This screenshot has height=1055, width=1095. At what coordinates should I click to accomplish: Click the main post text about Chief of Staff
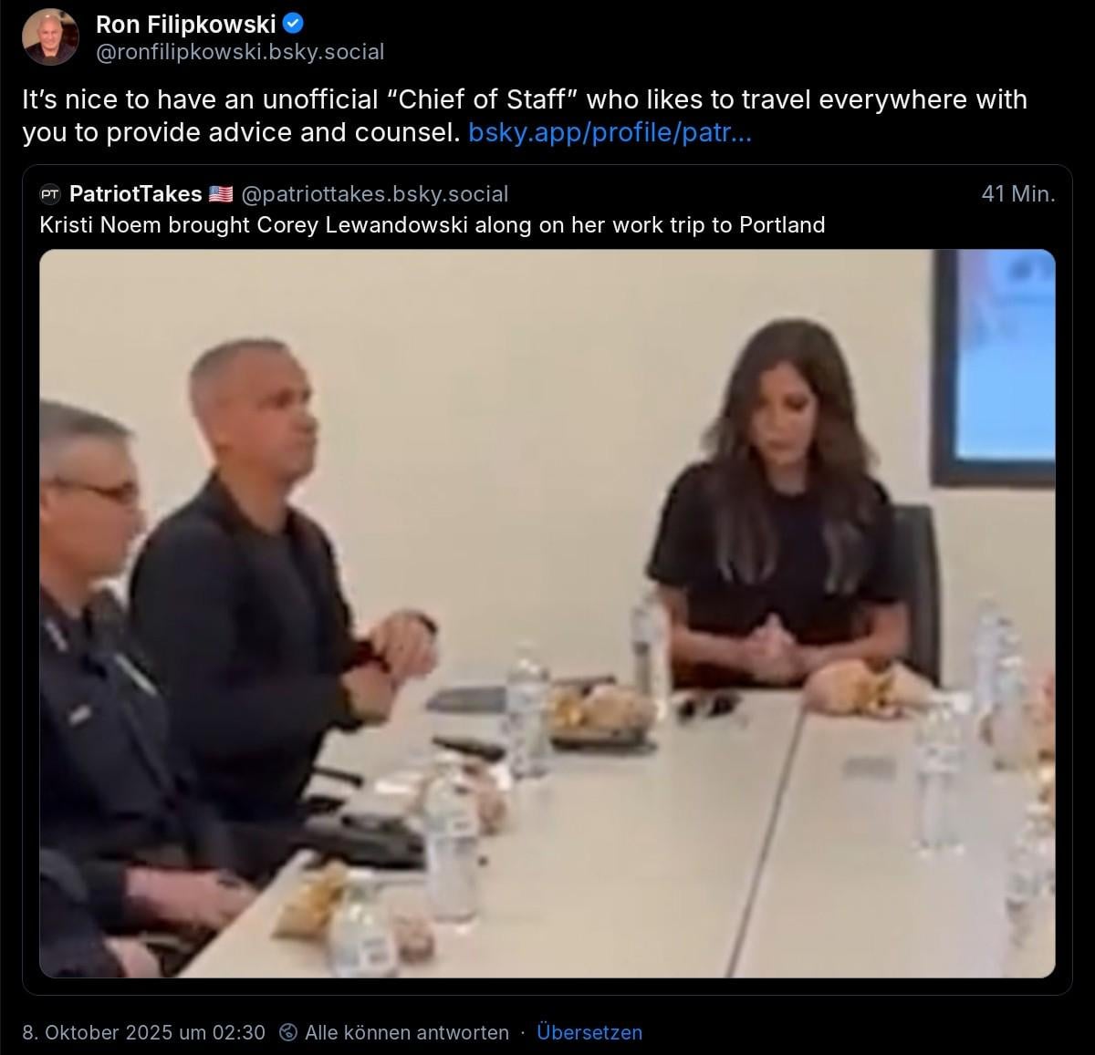(525, 116)
